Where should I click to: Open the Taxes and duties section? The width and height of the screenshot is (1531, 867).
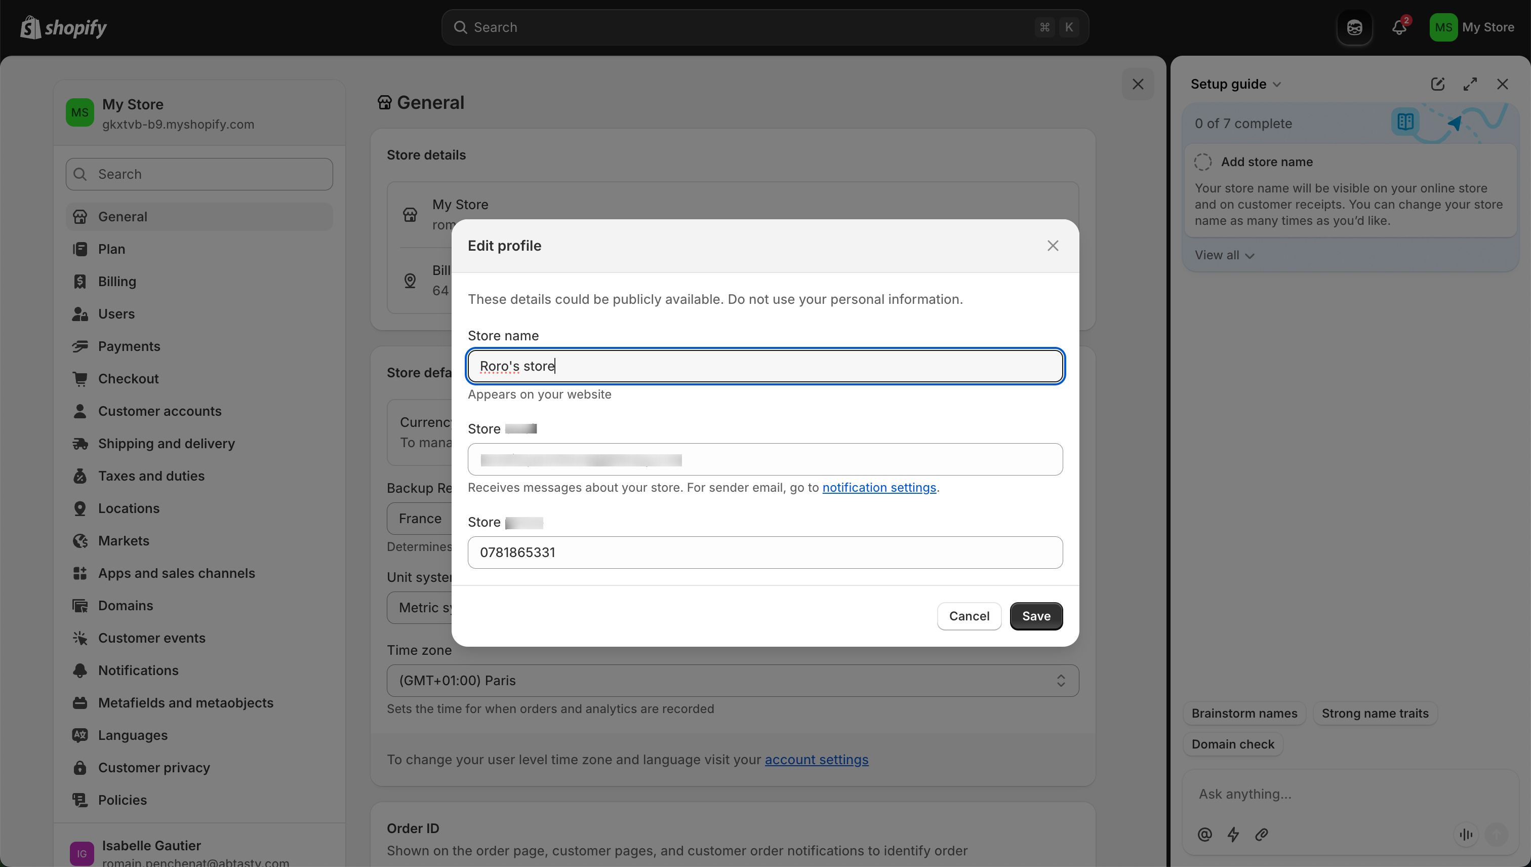pyautogui.click(x=151, y=476)
